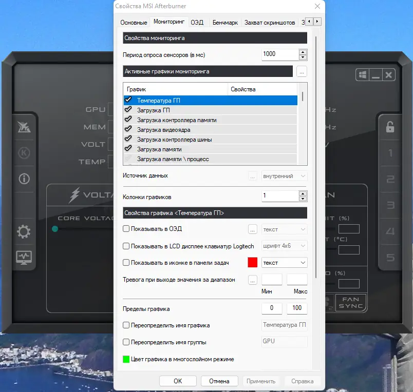
Task: Click the polling period input field
Action: point(280,55)
